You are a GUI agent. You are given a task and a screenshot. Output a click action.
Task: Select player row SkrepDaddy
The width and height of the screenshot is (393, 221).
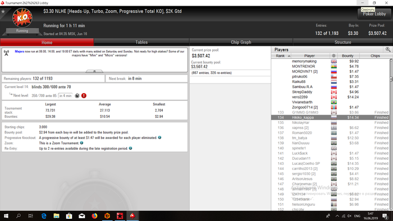click(330, 92)
